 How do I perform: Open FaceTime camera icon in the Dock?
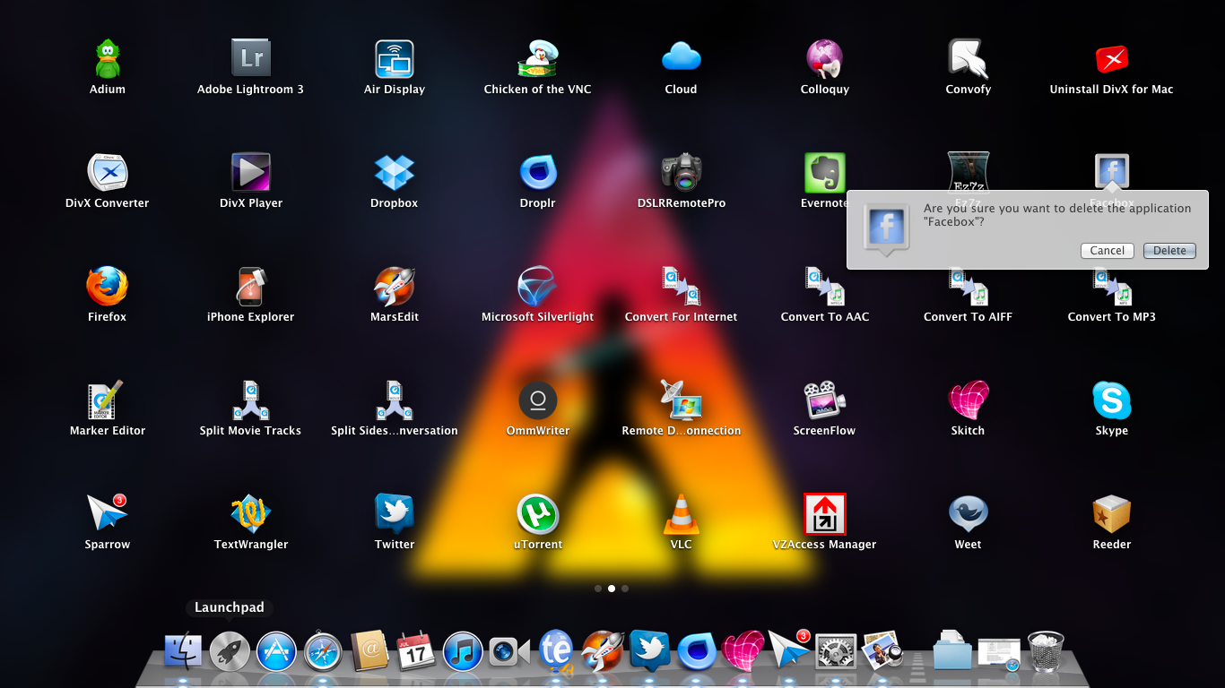point(510,651)
